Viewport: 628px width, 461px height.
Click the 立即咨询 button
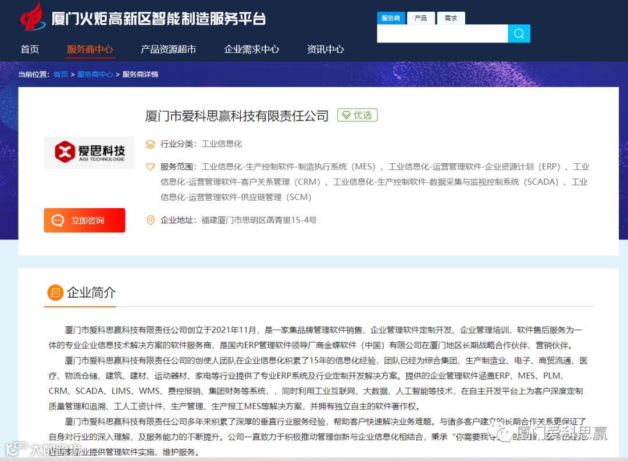[x=84, y=220]
